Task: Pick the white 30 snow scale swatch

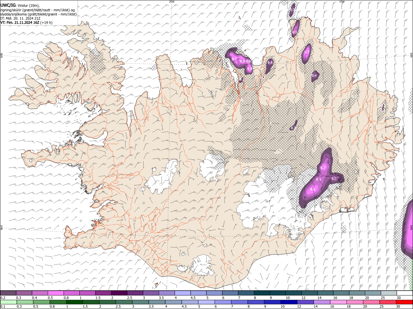Action: click(x=405, y=293)
